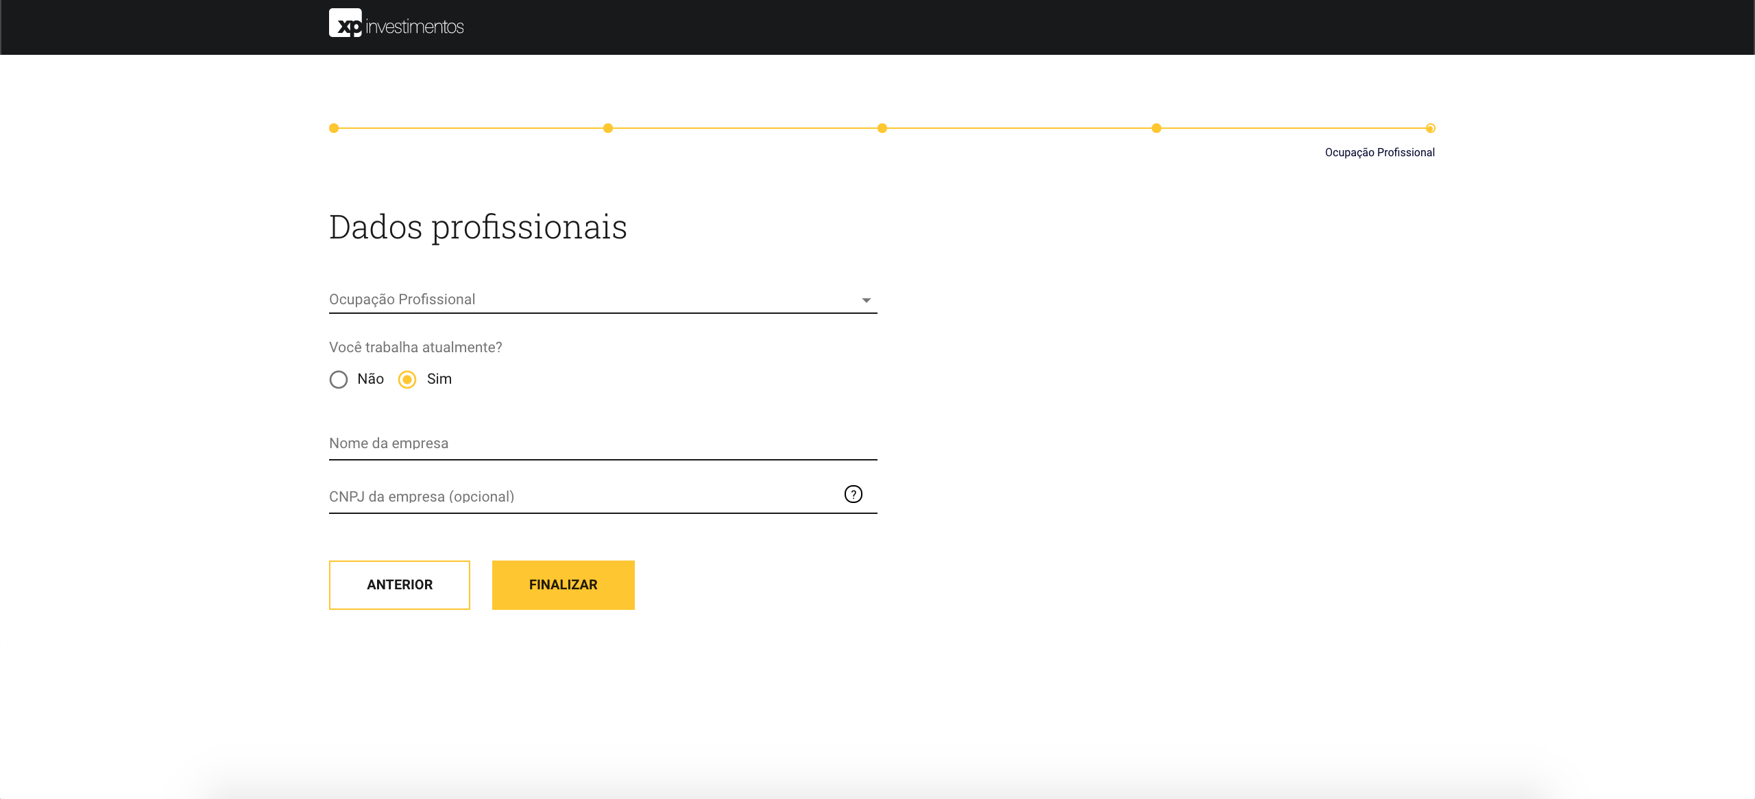Image resolution: width=1755 pixels, height=799 pixels.
Task: Click the middle step dot in progress bar
Action: pos(882,127)
